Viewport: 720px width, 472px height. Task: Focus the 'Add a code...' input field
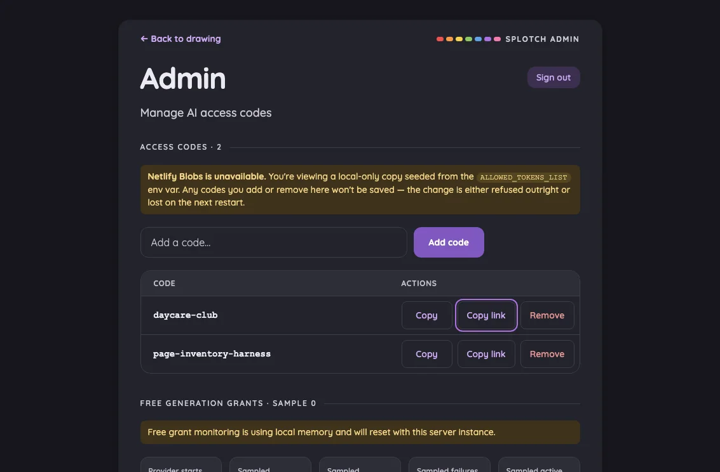274,242
